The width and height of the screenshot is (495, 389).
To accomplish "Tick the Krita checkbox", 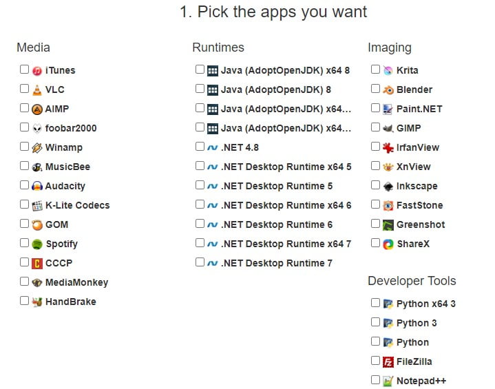I will click(x=375, y=69).
